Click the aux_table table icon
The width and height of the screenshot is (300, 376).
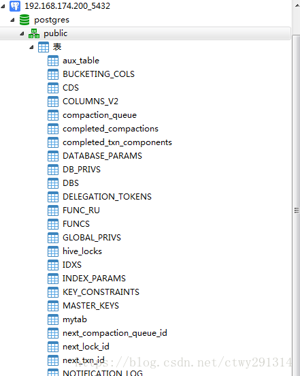click(x=53, y=61)
